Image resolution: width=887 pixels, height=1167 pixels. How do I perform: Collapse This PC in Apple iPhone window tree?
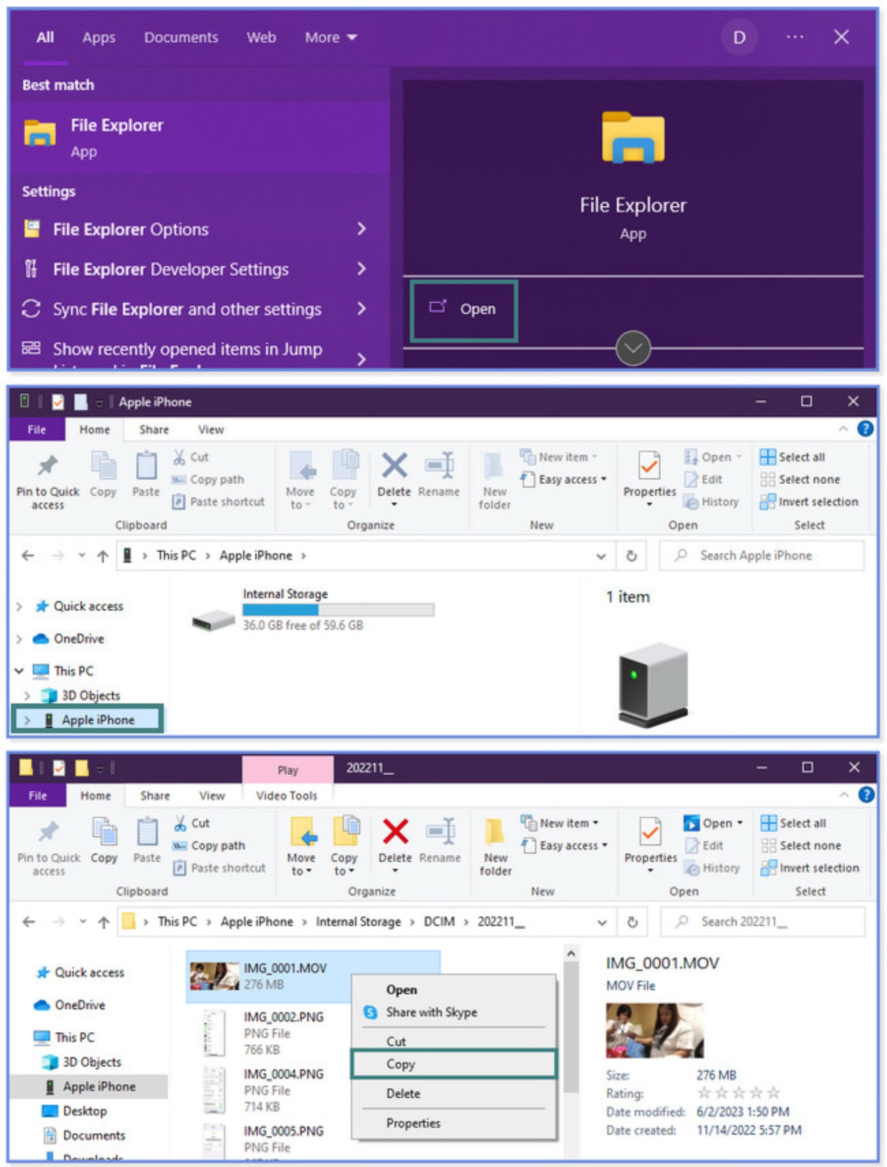(x=20, y=671)
